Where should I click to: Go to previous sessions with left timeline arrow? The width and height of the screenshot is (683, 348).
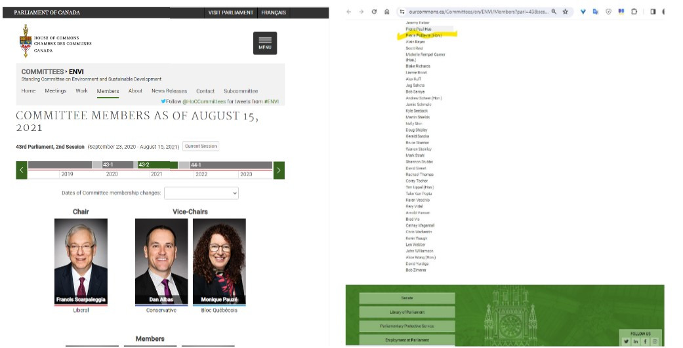(22, 170)
